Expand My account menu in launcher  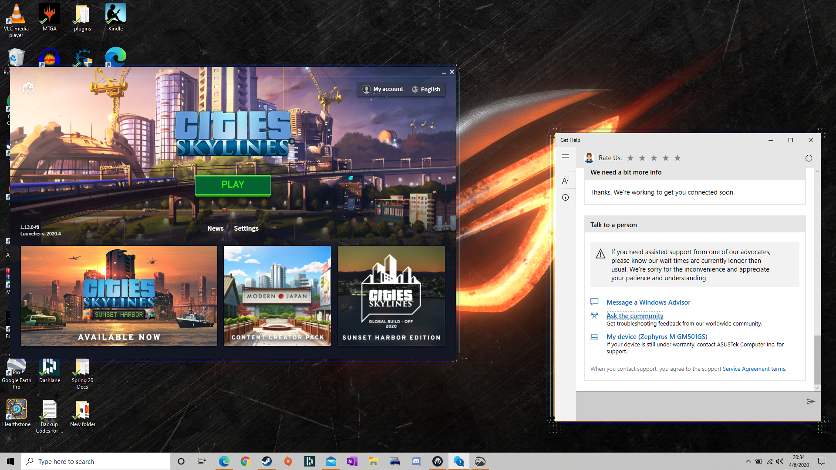pyautogui.click(x=383, y=89)
